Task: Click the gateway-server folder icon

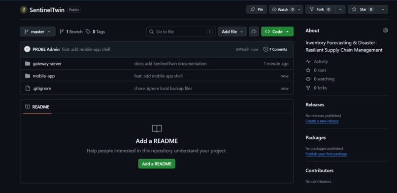Action: 28,64
